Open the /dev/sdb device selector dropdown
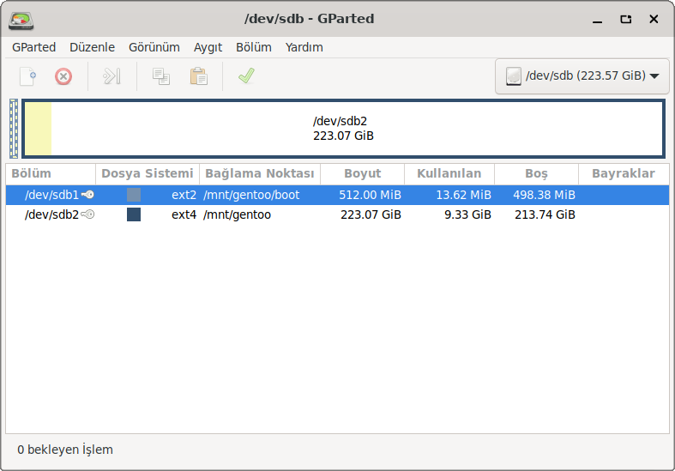This screenshot has width=675, height=471. (582, 76)
